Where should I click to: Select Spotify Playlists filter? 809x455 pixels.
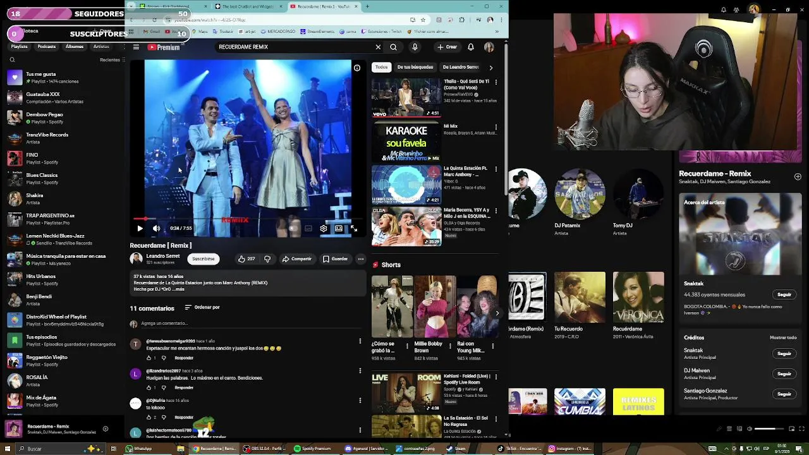[19, 47]
